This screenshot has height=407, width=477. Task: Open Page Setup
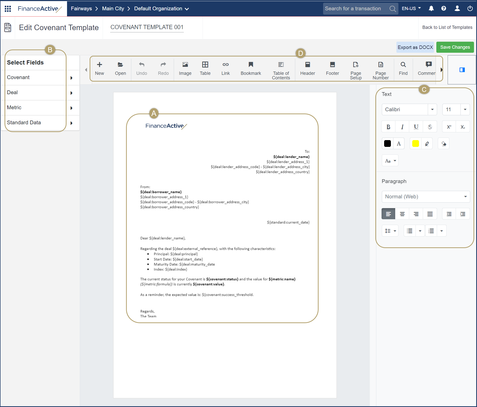coord(356,70)
